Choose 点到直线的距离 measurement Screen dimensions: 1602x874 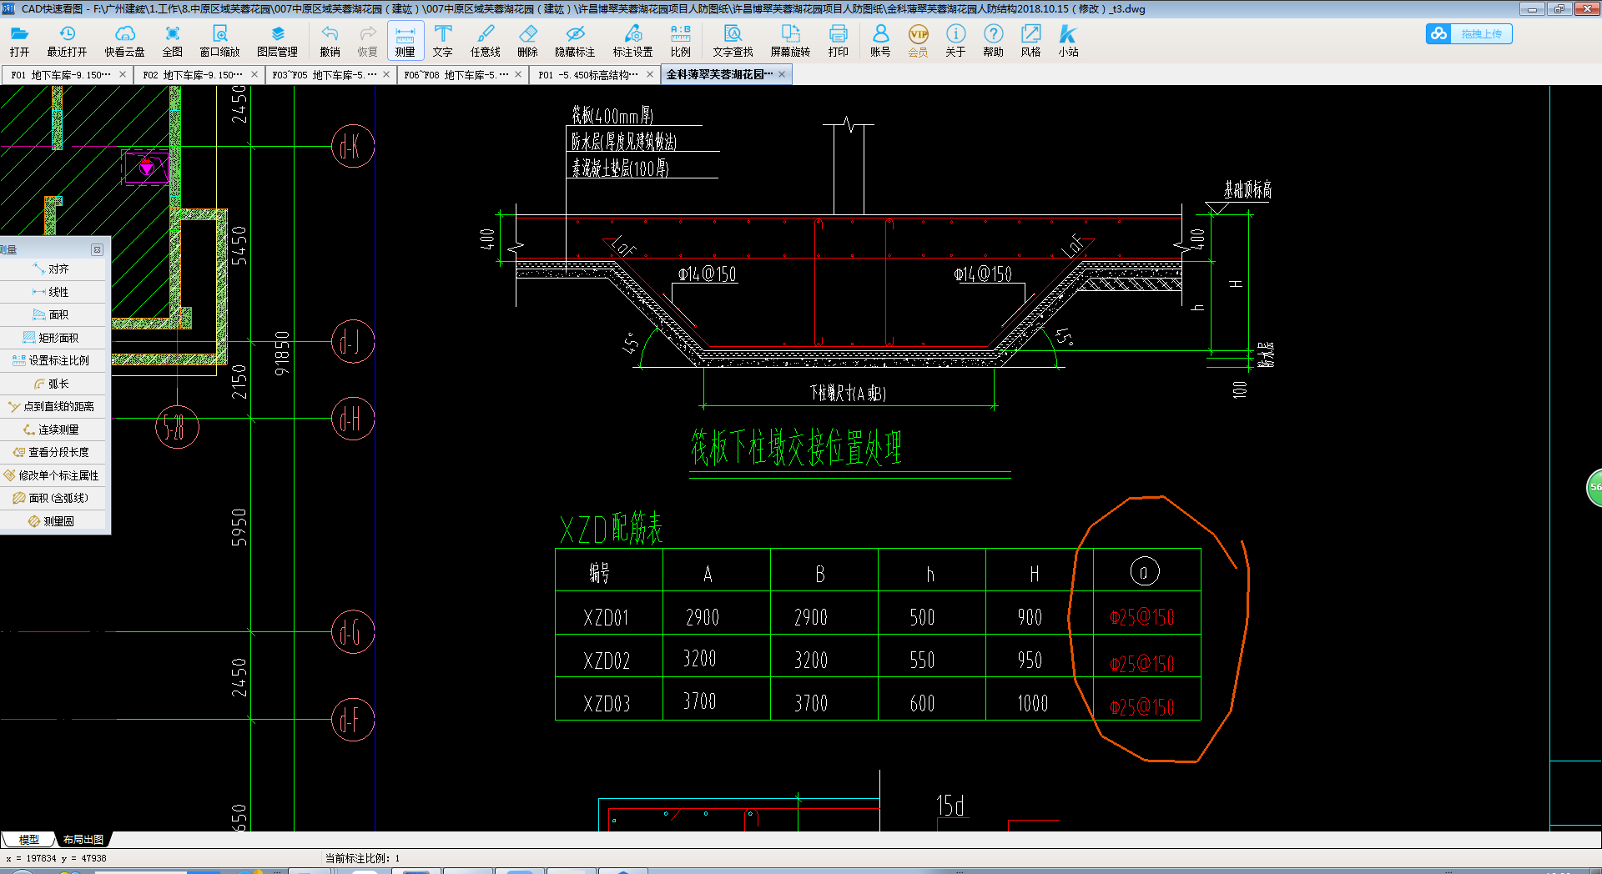[x=53, y=407]
